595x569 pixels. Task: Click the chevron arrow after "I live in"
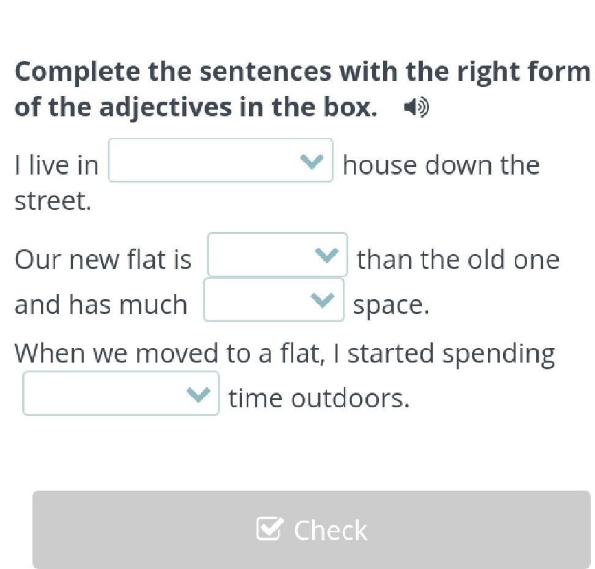point(312,161)
